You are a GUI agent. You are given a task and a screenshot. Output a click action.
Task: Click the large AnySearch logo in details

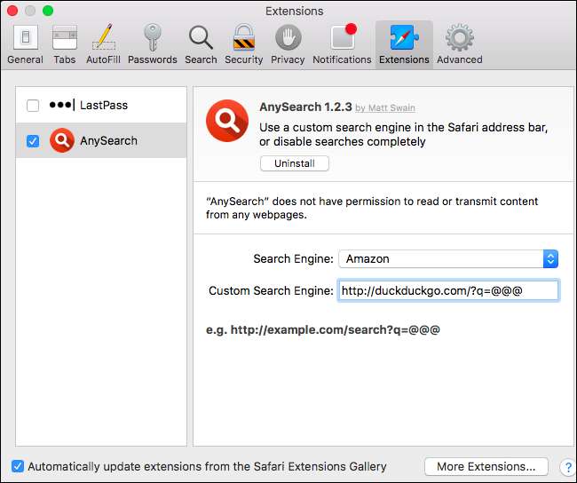click(x=227, y=121)
